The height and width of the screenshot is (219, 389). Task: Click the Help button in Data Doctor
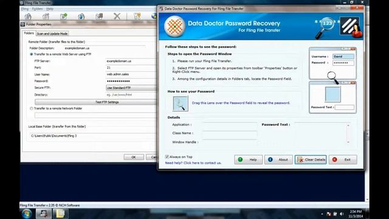point(249,159)
